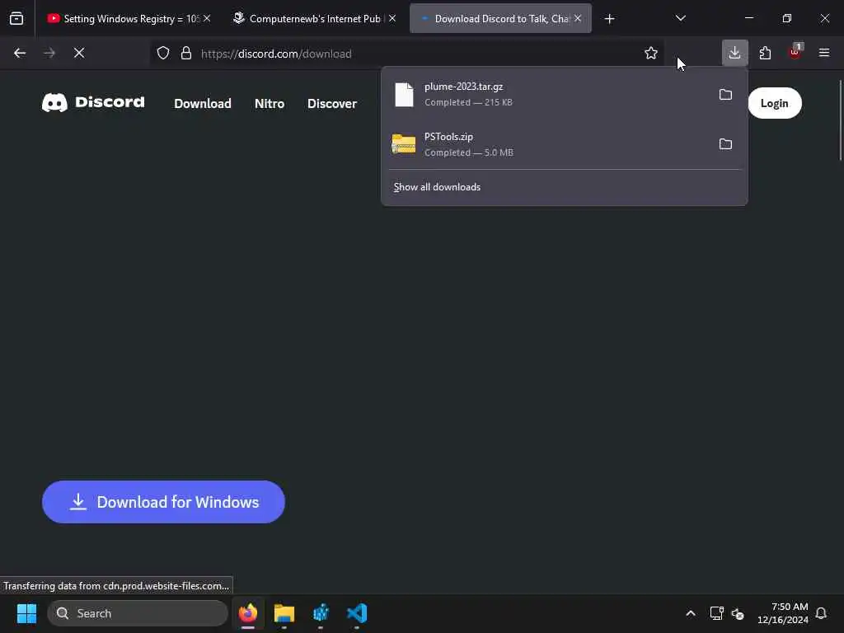Click the muted volume tray icon
The image size is (844, 633).
[738, 613]
